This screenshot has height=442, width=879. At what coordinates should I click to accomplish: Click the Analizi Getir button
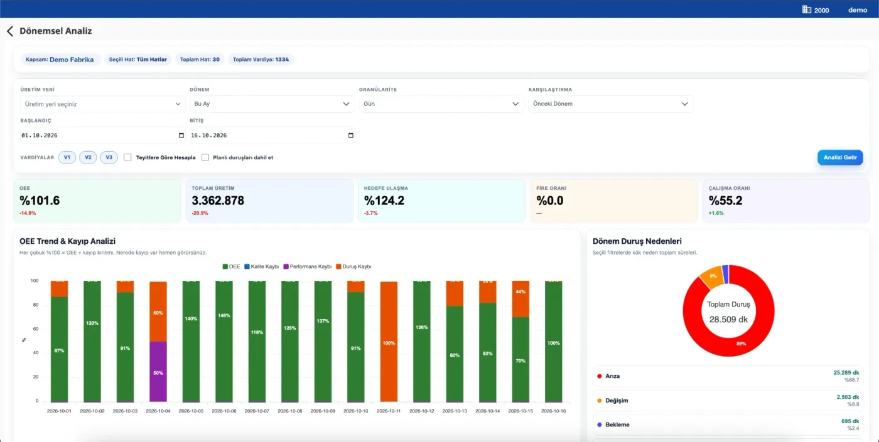[x=840, y=157]
